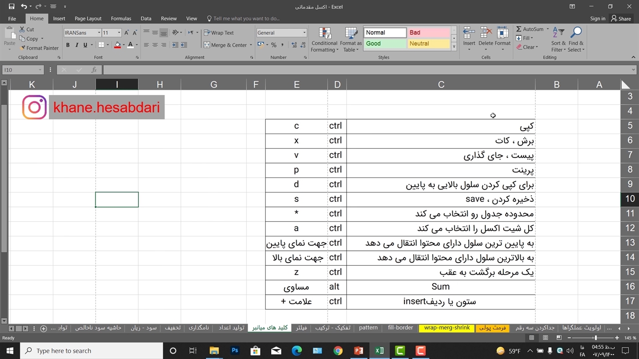Click the Cut scissors icon
The height and width of the screenshot is (359, 639).
(22, 29)
